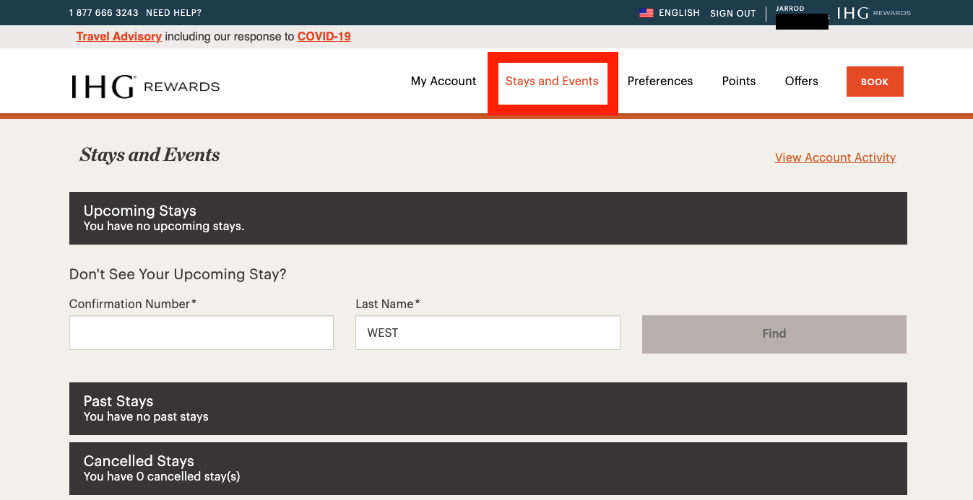Image resolution: width=973 pixels, height=500 pixels.
Task: Open the IHG Rewards logo homepage
Action: [145, 87]
